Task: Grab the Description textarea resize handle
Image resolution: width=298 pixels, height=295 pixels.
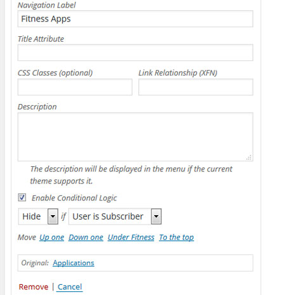Action: pos(249,157)
